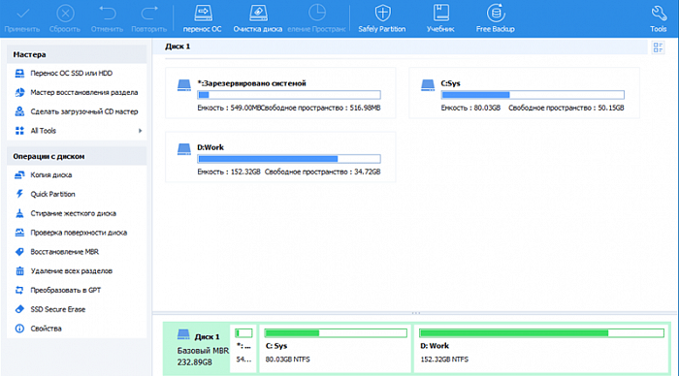The width and height of the screenshot is (679, 376).
Task: Click the Применить (Apply) checkmark icon
Action: (22, 14)
